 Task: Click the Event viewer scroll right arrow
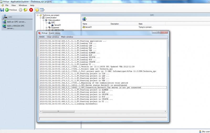pos(165,111)
